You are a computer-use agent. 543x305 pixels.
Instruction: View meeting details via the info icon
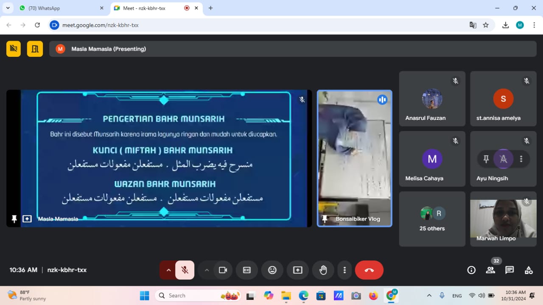pyautogui.click(x=471, y=270)
